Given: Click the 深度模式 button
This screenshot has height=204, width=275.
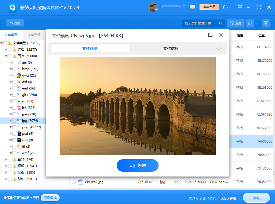Looking at the screenshot, I should pyautogui.click(x=50, y=198).
